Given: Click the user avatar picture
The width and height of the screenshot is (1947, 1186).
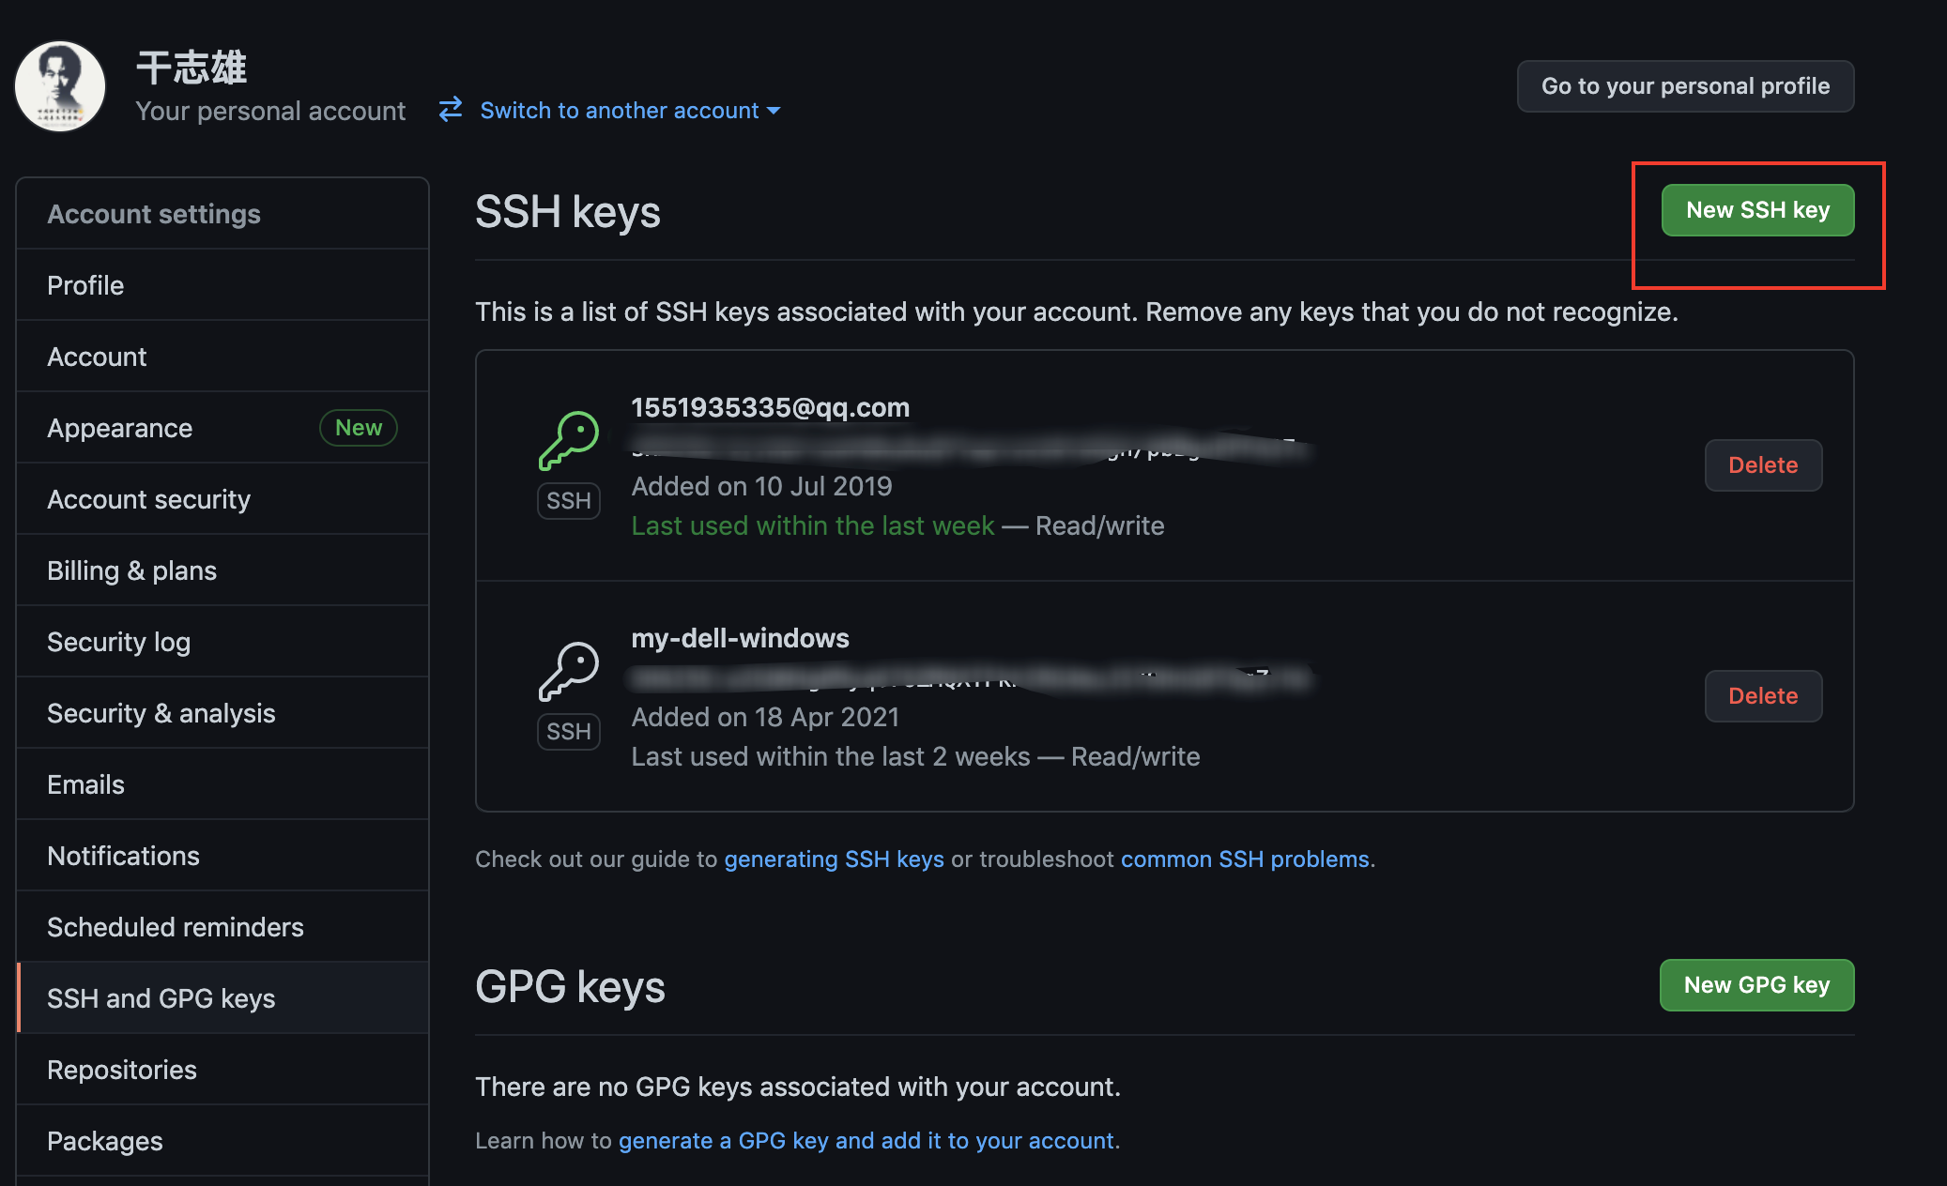Looking at the screenshot, I should coord(60,86).
